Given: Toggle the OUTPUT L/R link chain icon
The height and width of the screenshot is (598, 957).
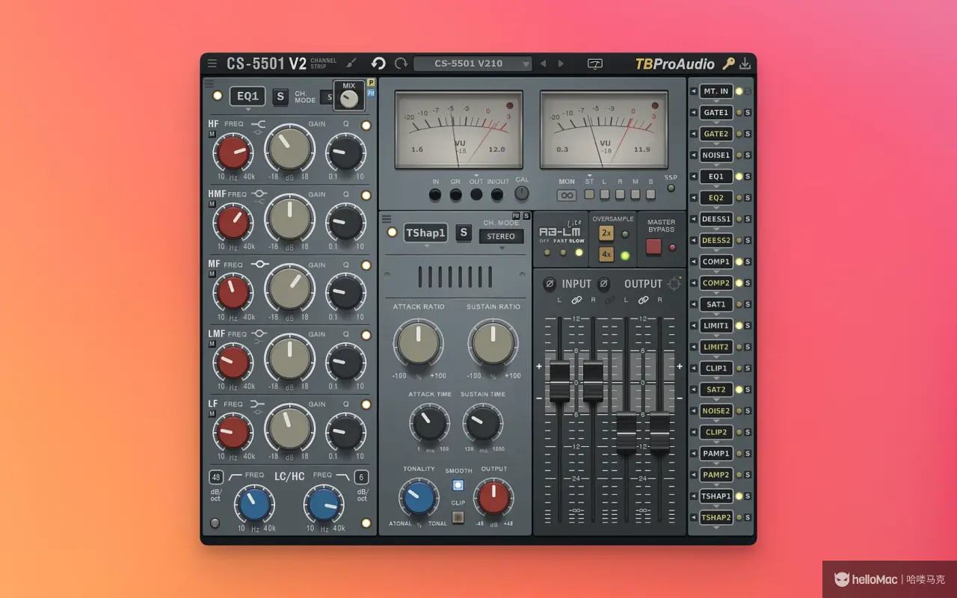Looking at the screenshot, I should tap(643, 300).
